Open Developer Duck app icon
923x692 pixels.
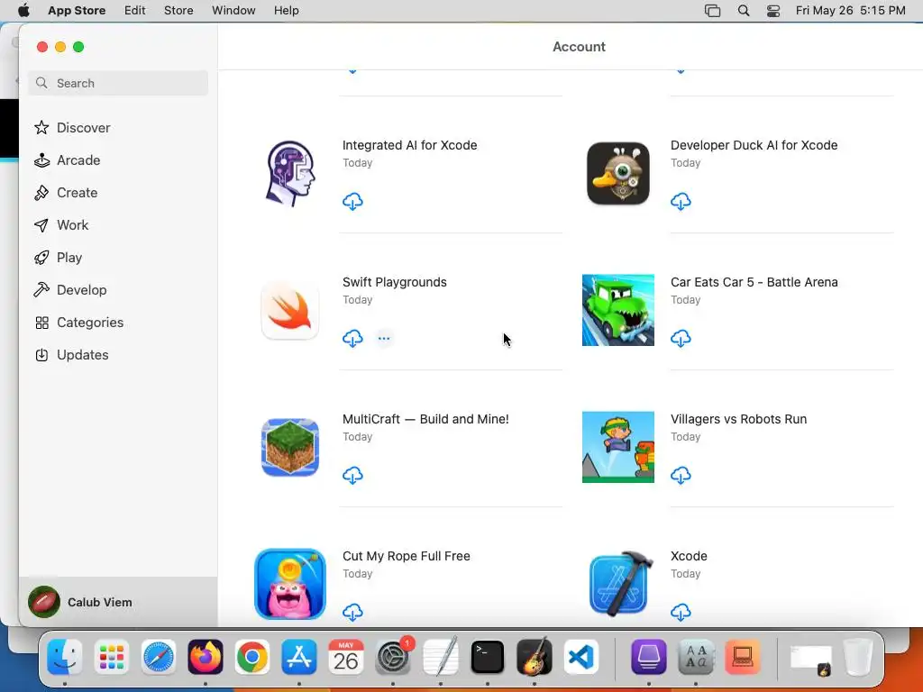(x=618, y=173)
